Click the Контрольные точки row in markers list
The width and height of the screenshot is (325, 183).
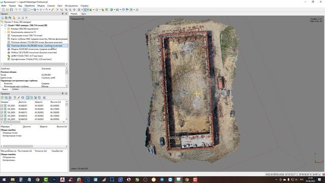click(x=12, y=136)
